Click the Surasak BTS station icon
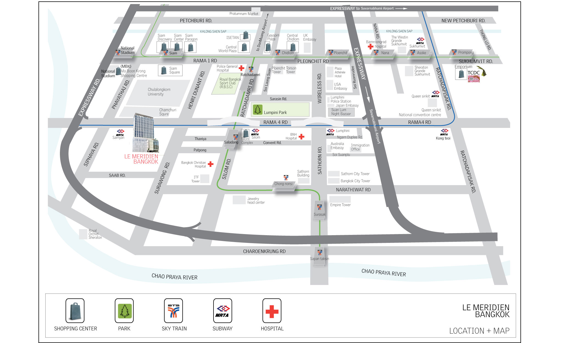This screenshot has height=343, width=571. [x=319, y=207]
